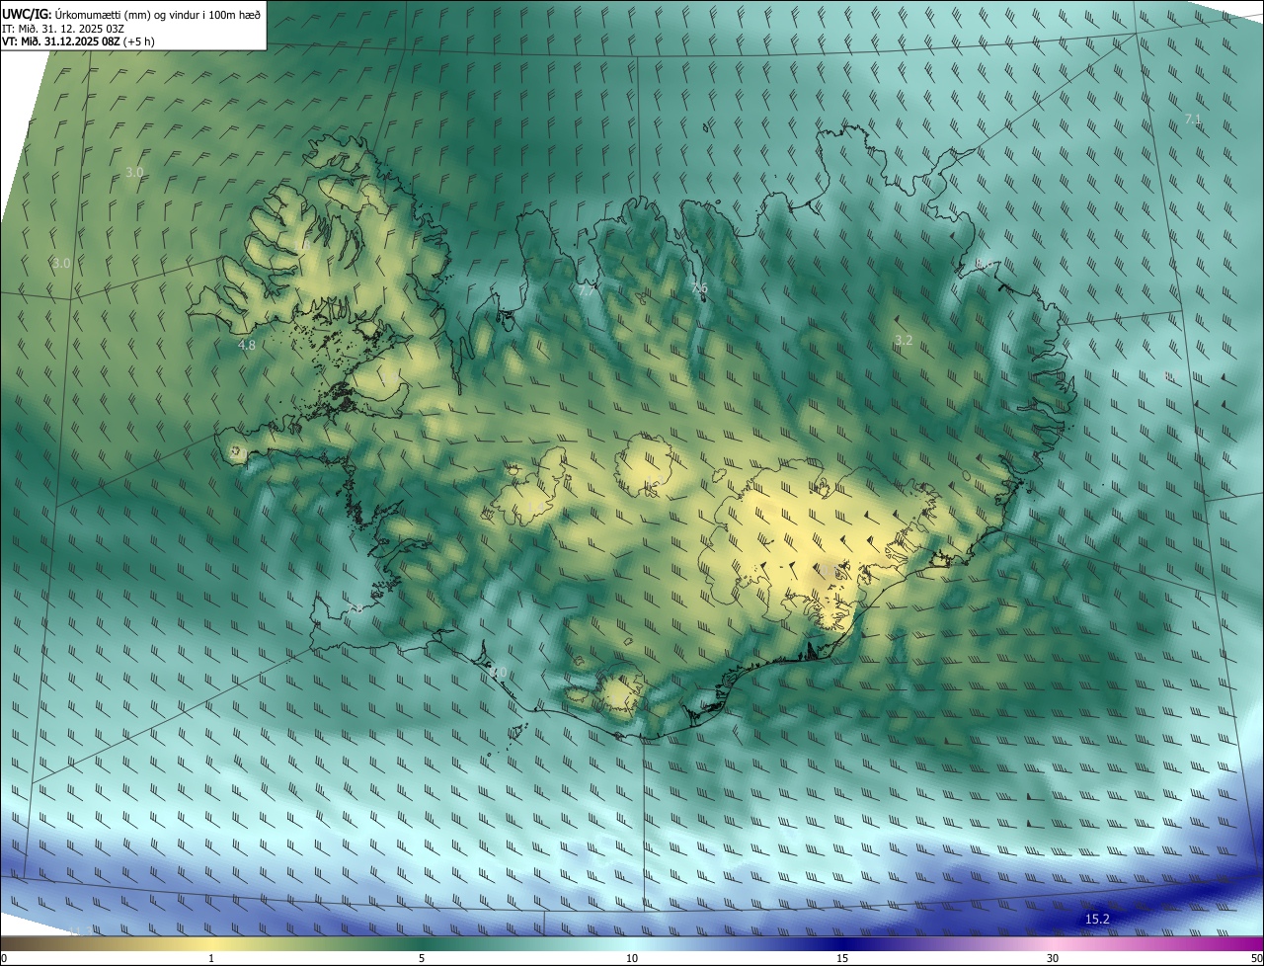Click the 5 tick on the color scale
This screenshot has width=1264, height=966.
pyautogui.click(x=422, y=958)
